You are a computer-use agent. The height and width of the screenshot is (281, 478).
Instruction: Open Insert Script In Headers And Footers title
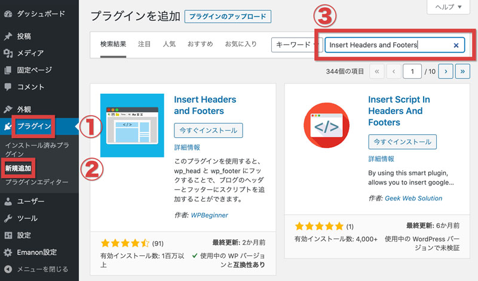coord(399,111)
